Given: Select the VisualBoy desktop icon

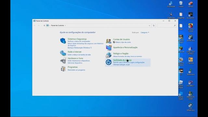Looking at the screenshot, I should (x=190, y=84).
